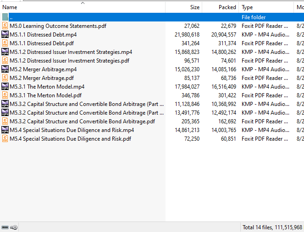Click the PDF icon of M5.0 Learning Outcome Statements

pos(5,26)
